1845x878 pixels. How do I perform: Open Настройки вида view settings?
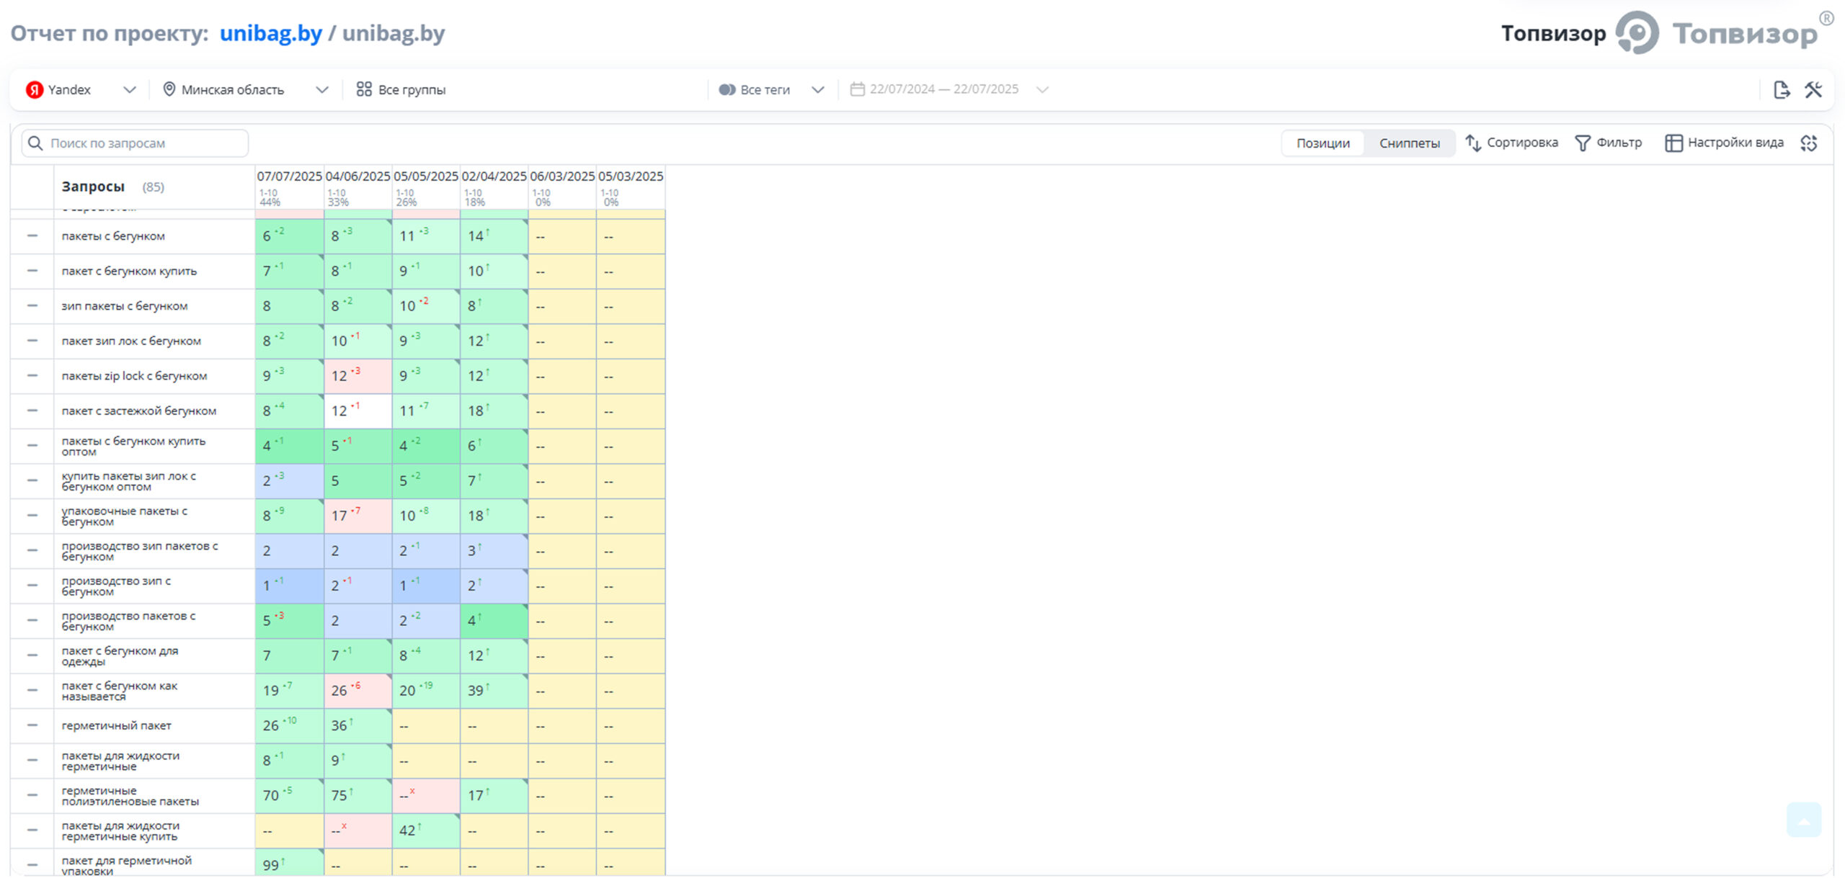(1725, 143)
